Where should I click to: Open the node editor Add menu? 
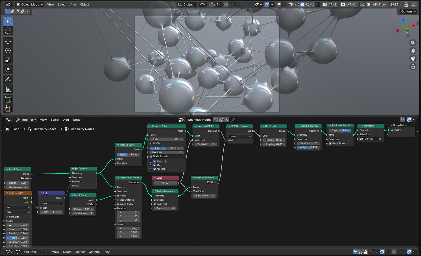[x=66, y=120]
